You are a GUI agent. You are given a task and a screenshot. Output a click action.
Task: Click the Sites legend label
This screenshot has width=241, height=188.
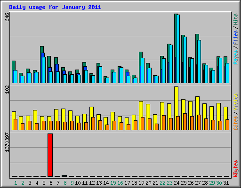point(235,123)
